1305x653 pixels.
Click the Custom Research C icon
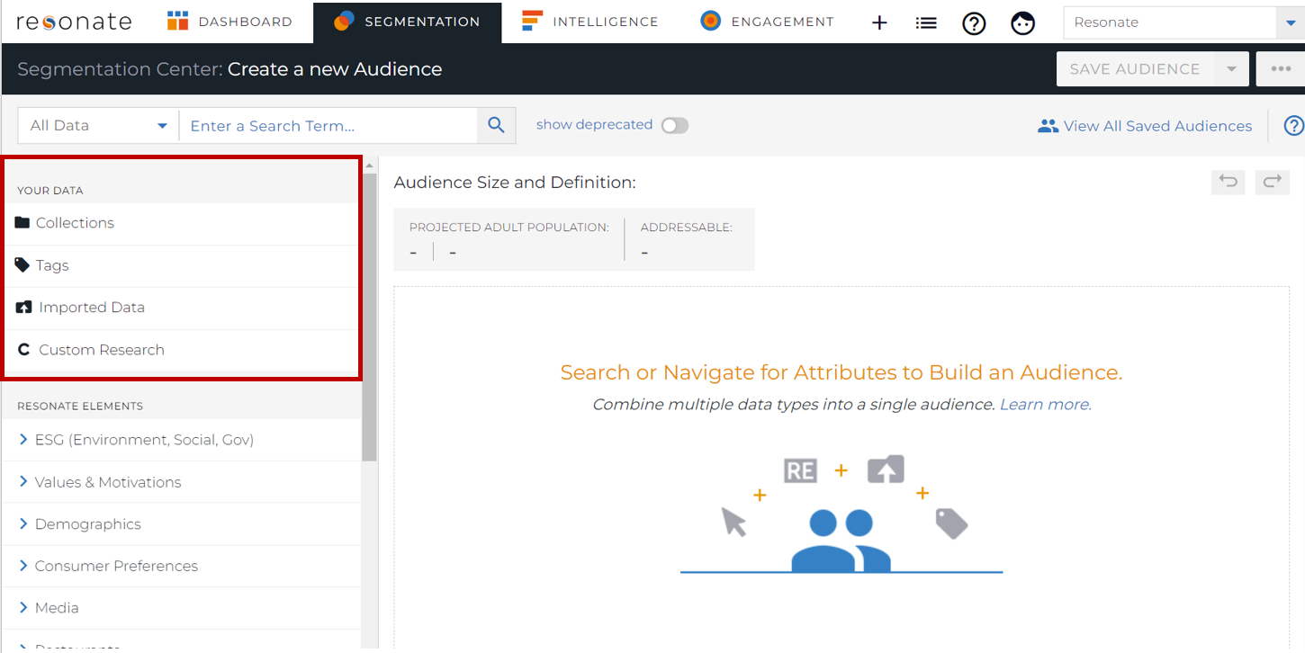pos(24,350)
